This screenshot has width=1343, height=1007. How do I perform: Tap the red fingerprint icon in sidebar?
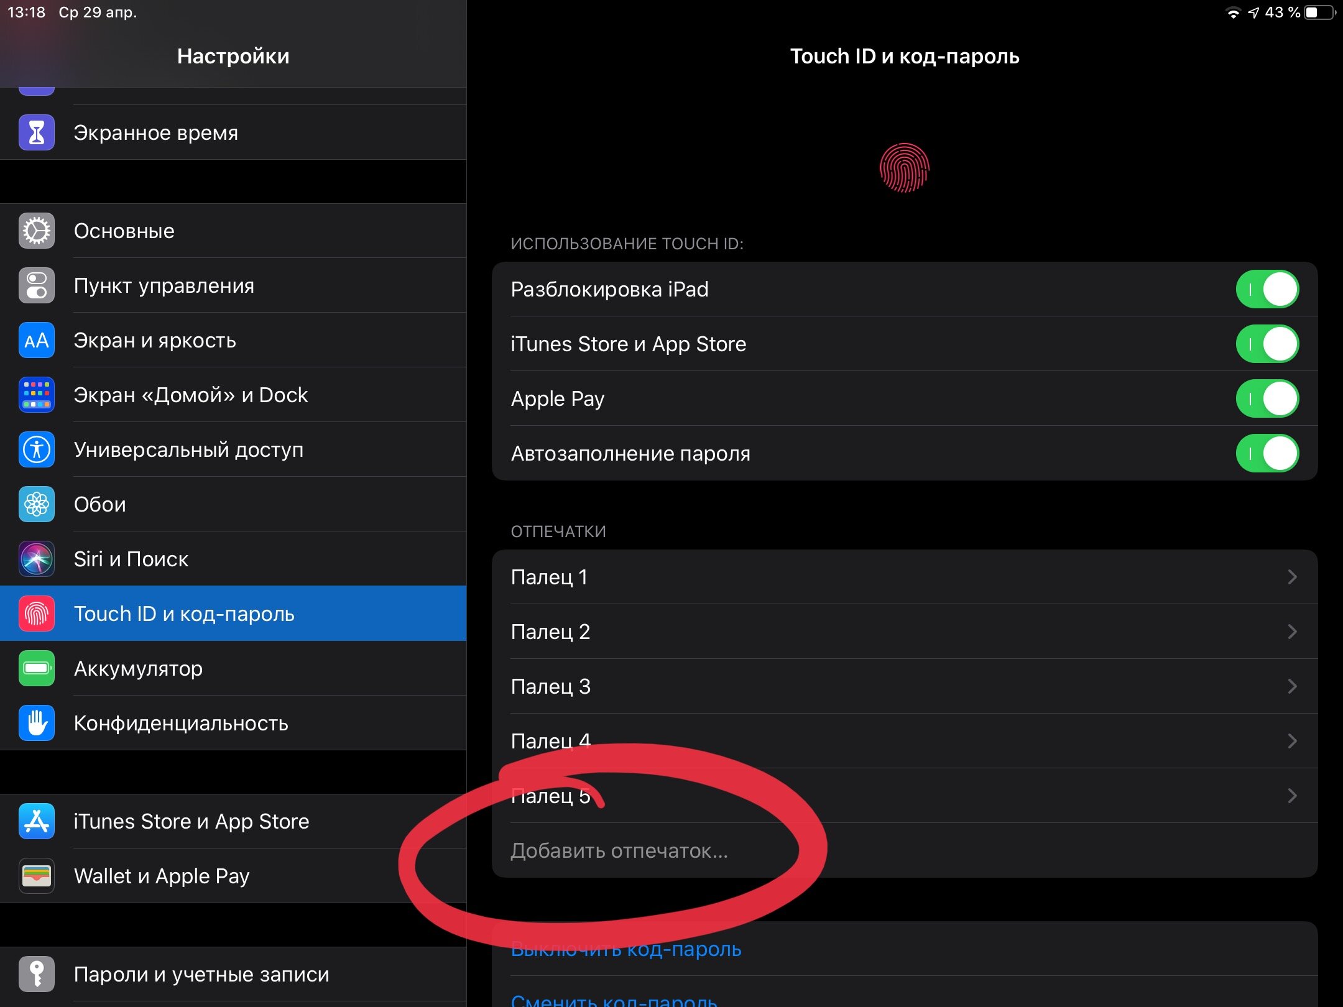click(37, 614)
